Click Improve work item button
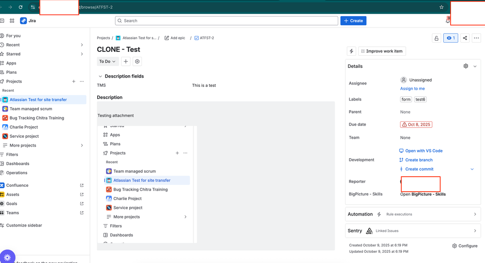This screenshot has width=485, height=263. tap(382, 51)
